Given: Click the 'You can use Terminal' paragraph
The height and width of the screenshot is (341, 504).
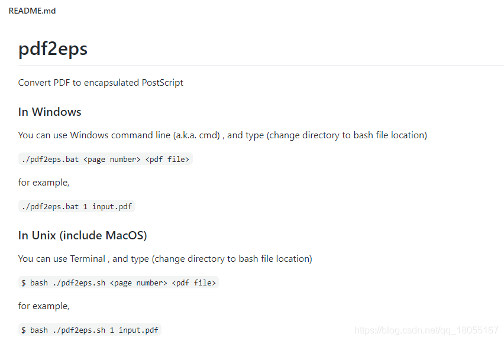Looking at the screenshot, I should [x=165, y=259].
